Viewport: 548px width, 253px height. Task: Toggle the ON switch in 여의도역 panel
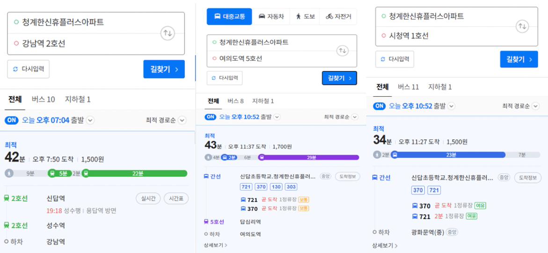[211, 117]
